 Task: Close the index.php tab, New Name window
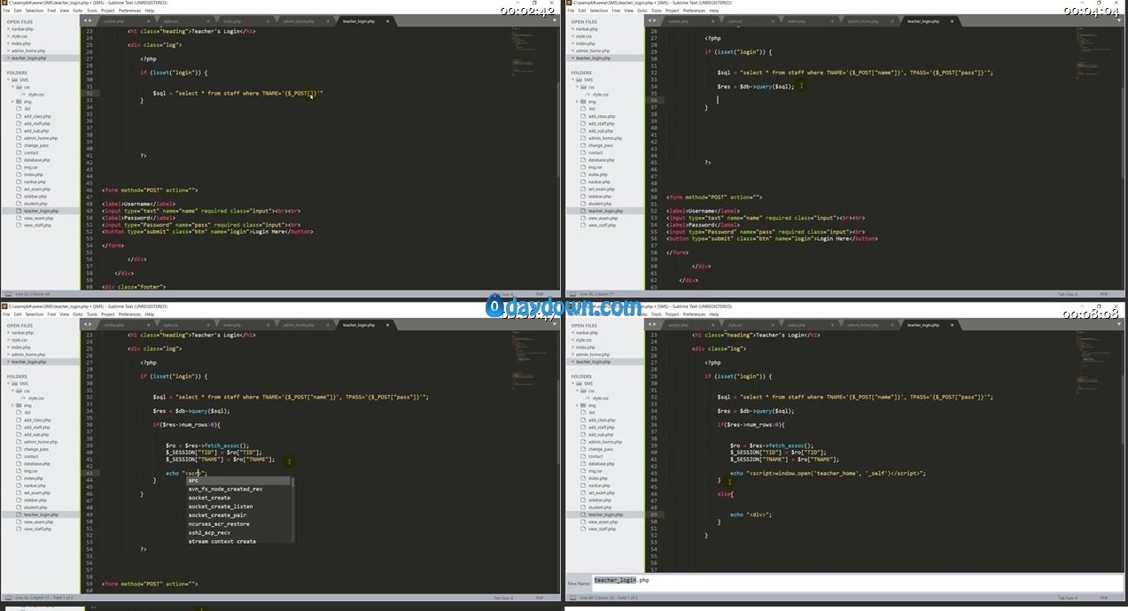point(831,325)
